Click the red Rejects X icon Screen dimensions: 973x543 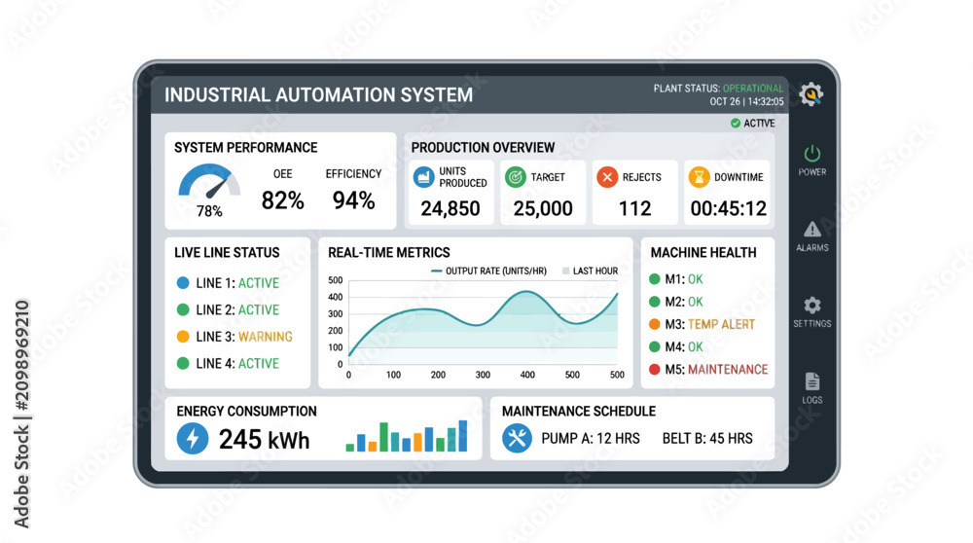(607, 177)
